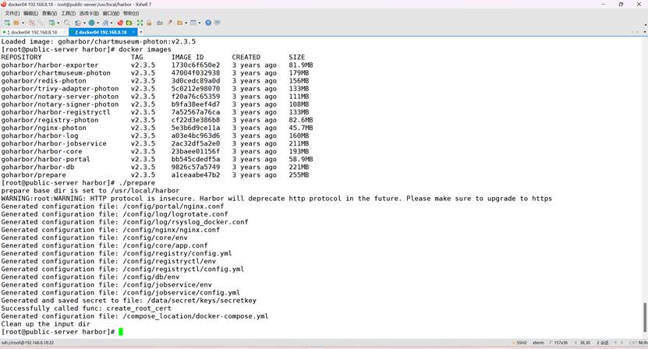Click the 38,30 cursor position entry

pos(583,343)
